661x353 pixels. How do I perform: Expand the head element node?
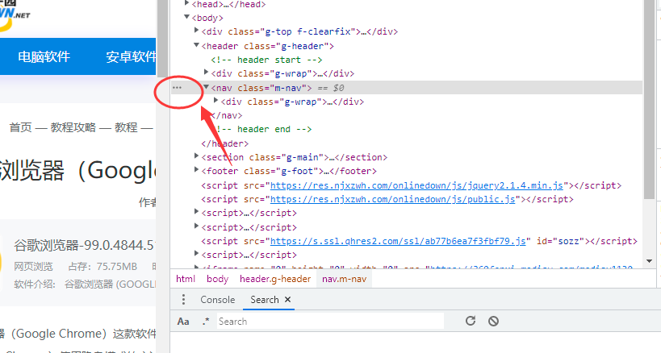pos(186,3)
